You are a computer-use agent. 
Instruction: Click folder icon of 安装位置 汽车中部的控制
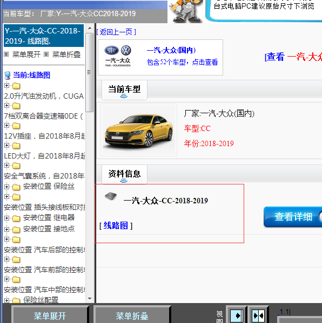point(16,279)
